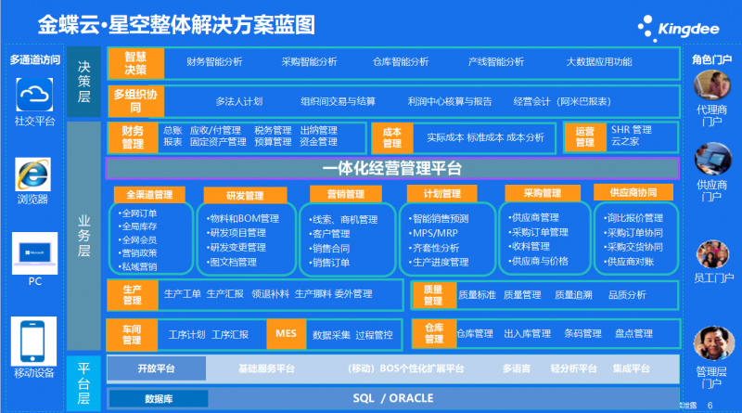Select the 财务管理 orange block
The image size is (742, 413).
pyautogui.click(x=133, y=137)
